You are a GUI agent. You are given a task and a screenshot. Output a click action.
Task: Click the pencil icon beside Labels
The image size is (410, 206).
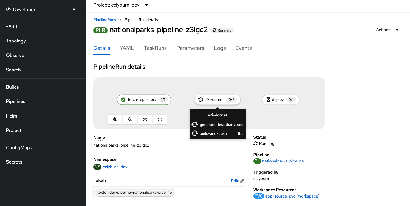(242, 181)
